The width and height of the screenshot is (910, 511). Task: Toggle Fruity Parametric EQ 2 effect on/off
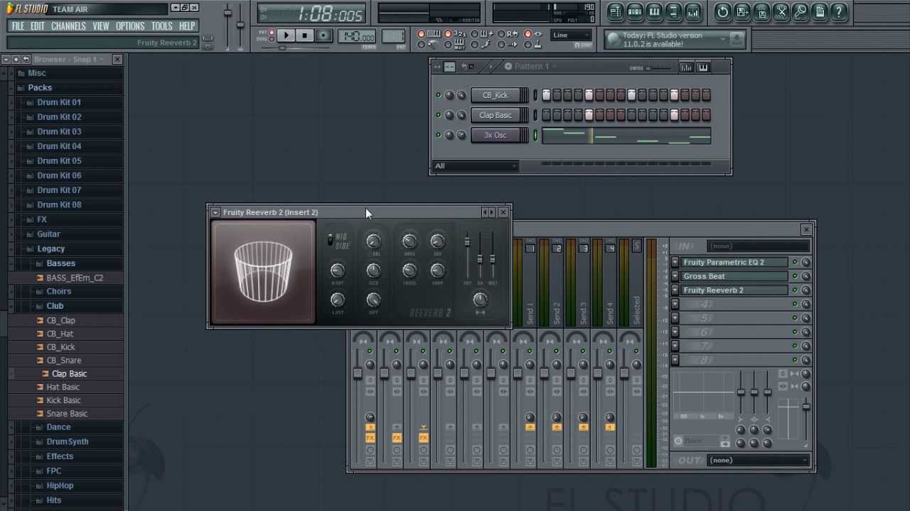795,262
